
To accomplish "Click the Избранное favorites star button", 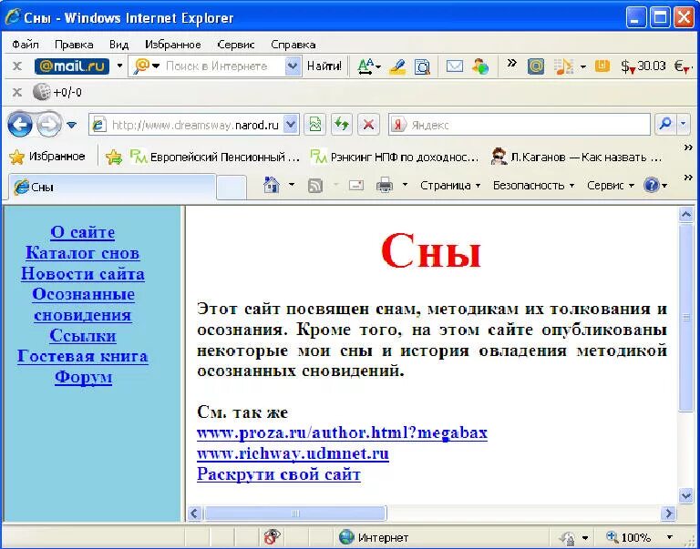I will [x=46, y=157].
